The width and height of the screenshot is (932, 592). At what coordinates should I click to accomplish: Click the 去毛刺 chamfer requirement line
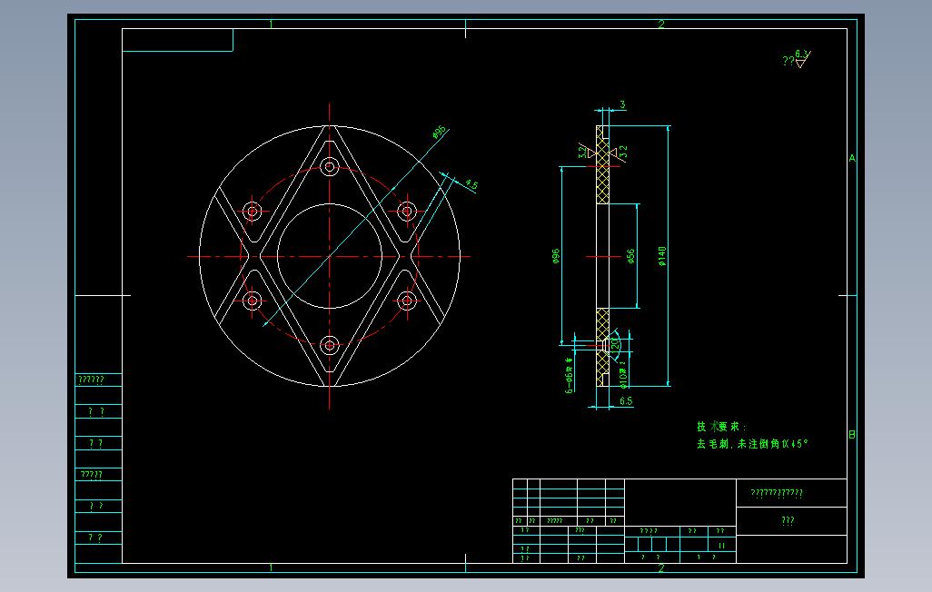752,444
